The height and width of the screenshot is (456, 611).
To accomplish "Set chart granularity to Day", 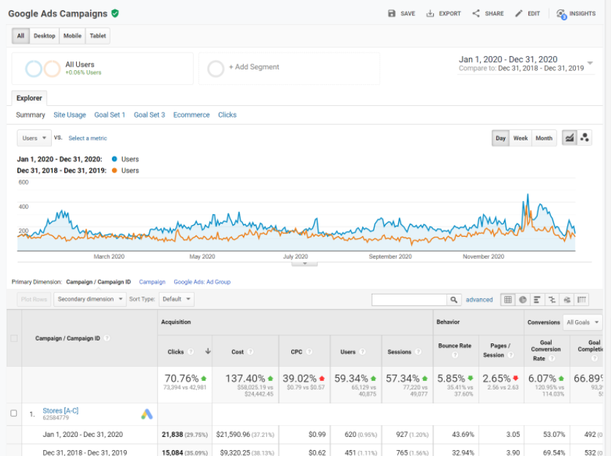I will [501, 138].
